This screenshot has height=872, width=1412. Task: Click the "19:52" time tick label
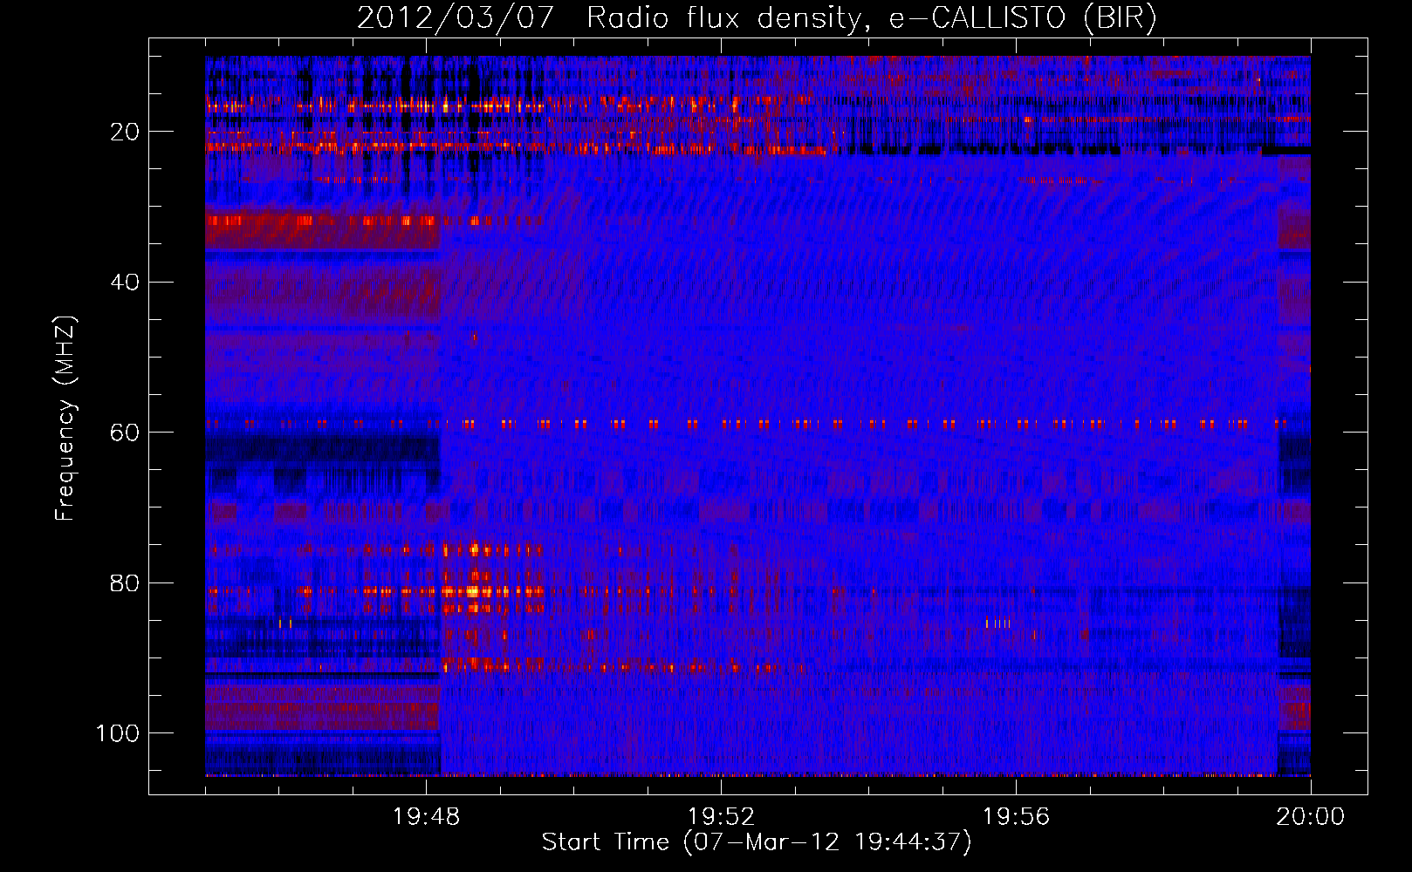click(721, 817)
